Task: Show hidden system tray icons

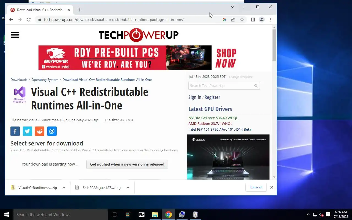Action: [308, 215]
